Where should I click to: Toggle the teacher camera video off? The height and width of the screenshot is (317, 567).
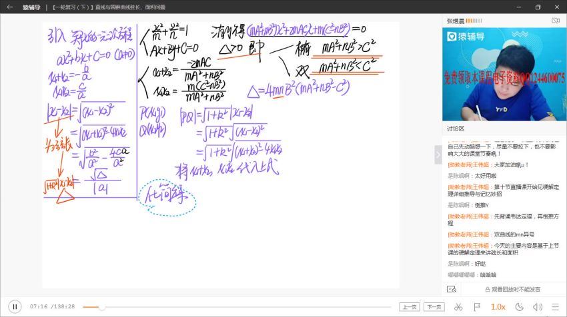(x=555, y=21)
